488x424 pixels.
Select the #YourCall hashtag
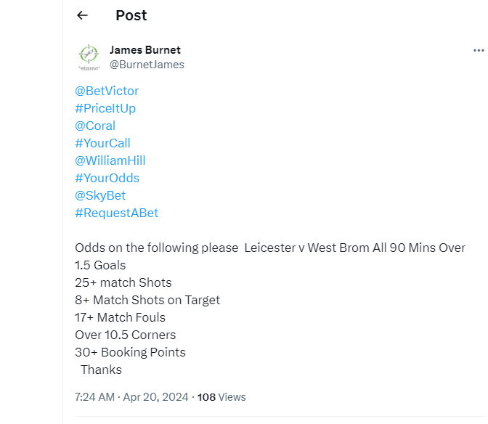(102, 143)
